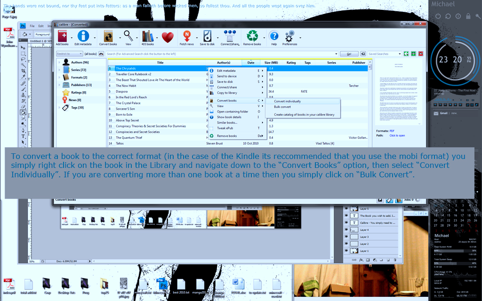Click the Help question mark icon
The width and height of the screenshot is (482, 301).
[273, 36]
